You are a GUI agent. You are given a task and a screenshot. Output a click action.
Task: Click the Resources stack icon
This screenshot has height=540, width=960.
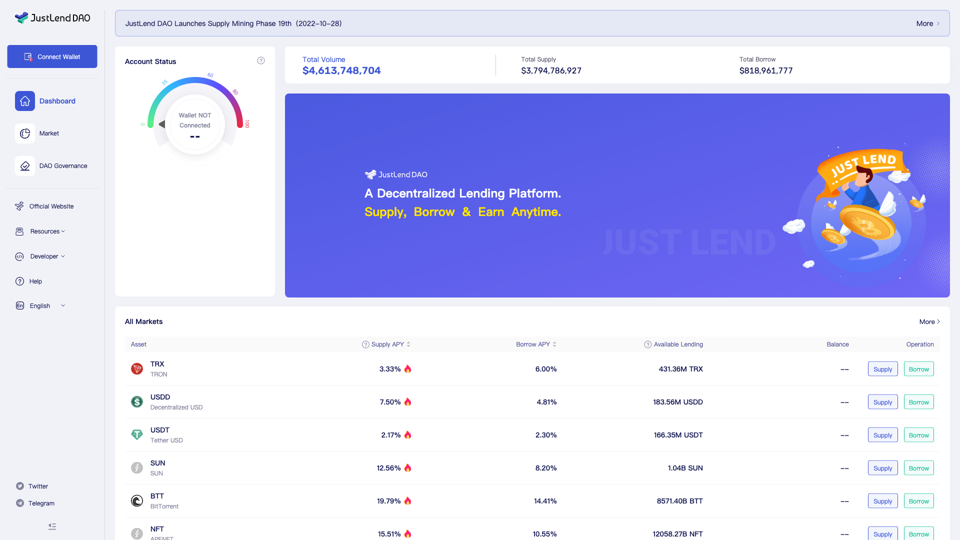click(x=19, y=231)
